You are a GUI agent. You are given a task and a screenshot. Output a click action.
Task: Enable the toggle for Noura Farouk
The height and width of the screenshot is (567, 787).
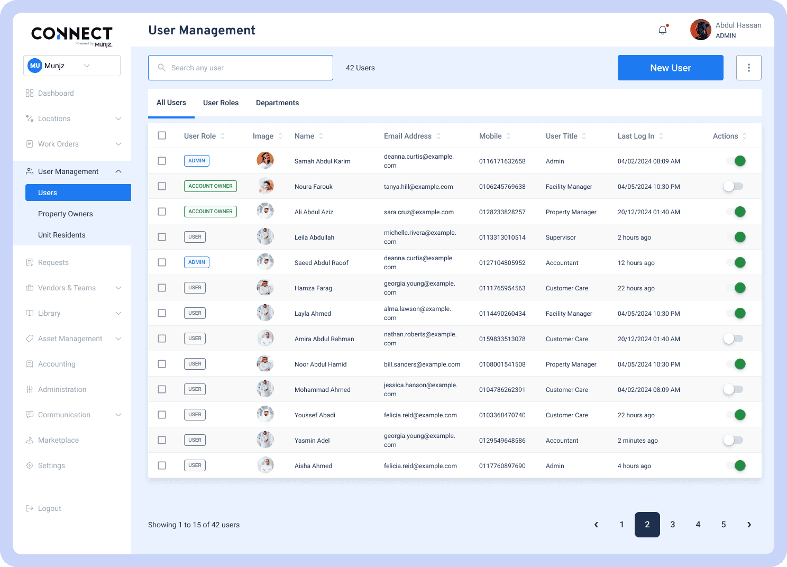click(x=734, y=186)
